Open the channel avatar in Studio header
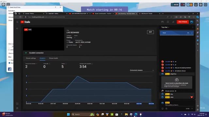This screenshot has width=209, height=117. 192,22
